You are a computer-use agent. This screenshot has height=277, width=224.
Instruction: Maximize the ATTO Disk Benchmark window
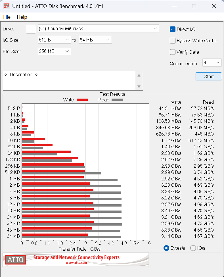pyautogui.click(x=194, y=6)
